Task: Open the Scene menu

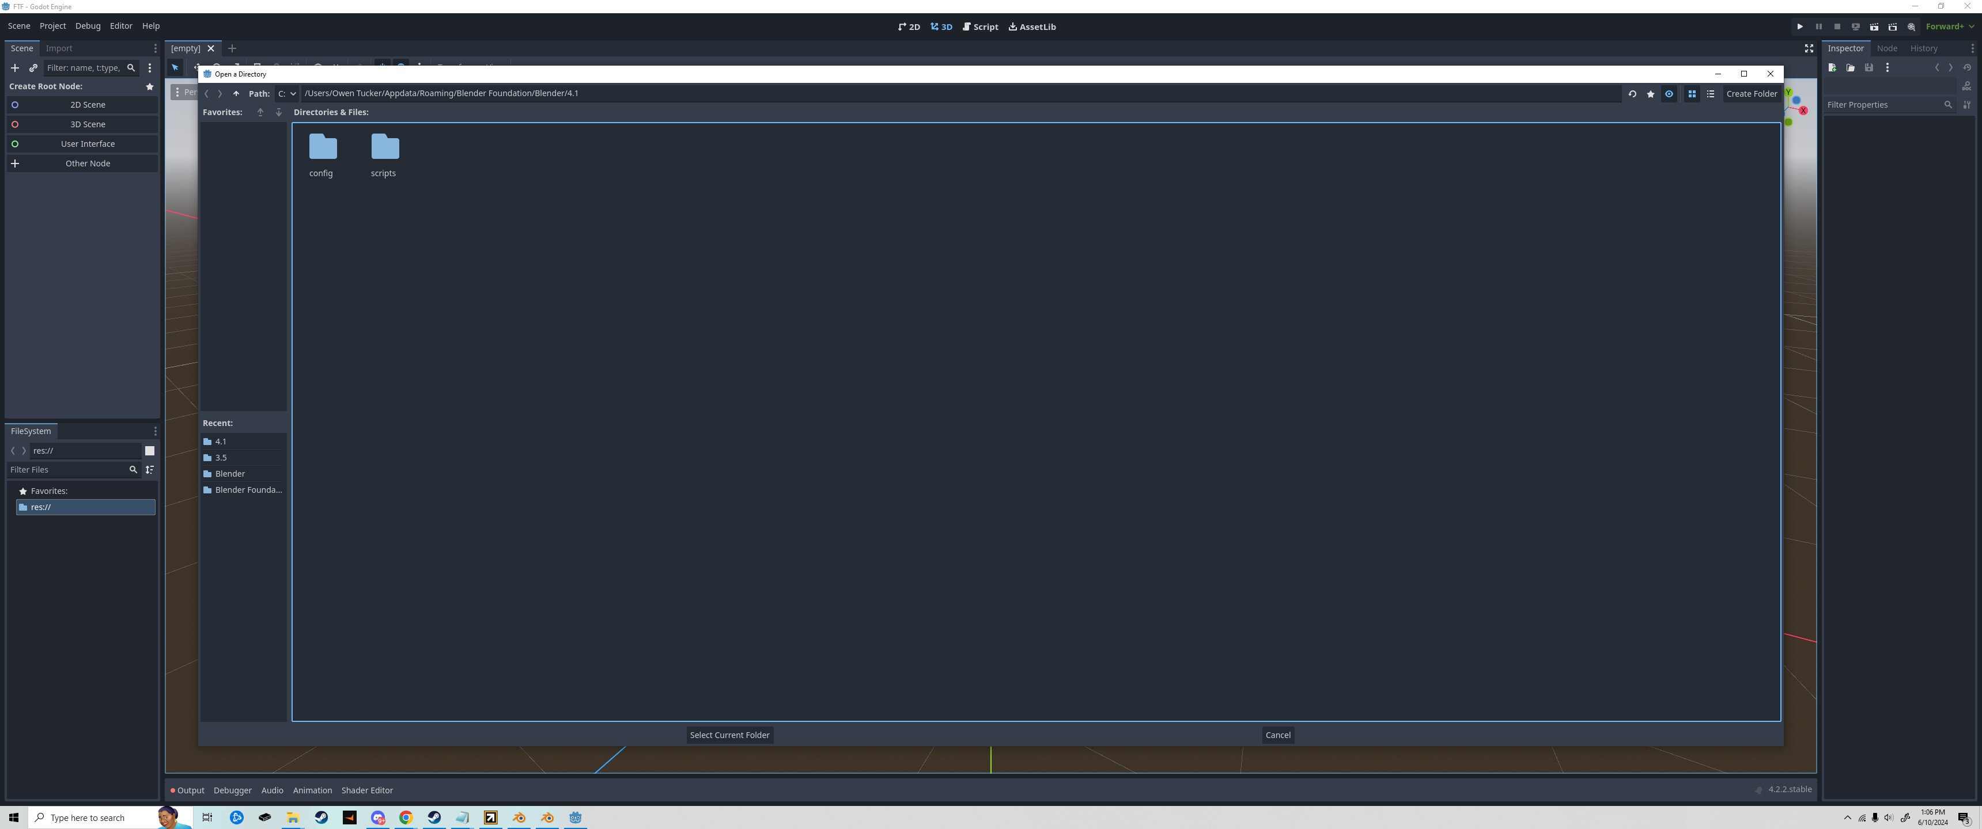Action: pyautogui.click(x=19, y=26)
